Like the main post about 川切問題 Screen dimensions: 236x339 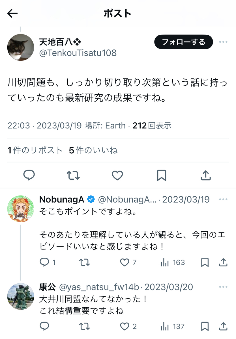[117, 175]
